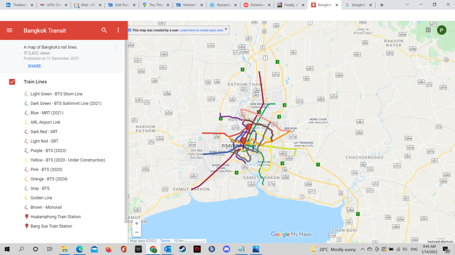The height and width of the screenshot is (255, 455).
Task: Switch to the bangkok Google search tab
Action: 358,5
